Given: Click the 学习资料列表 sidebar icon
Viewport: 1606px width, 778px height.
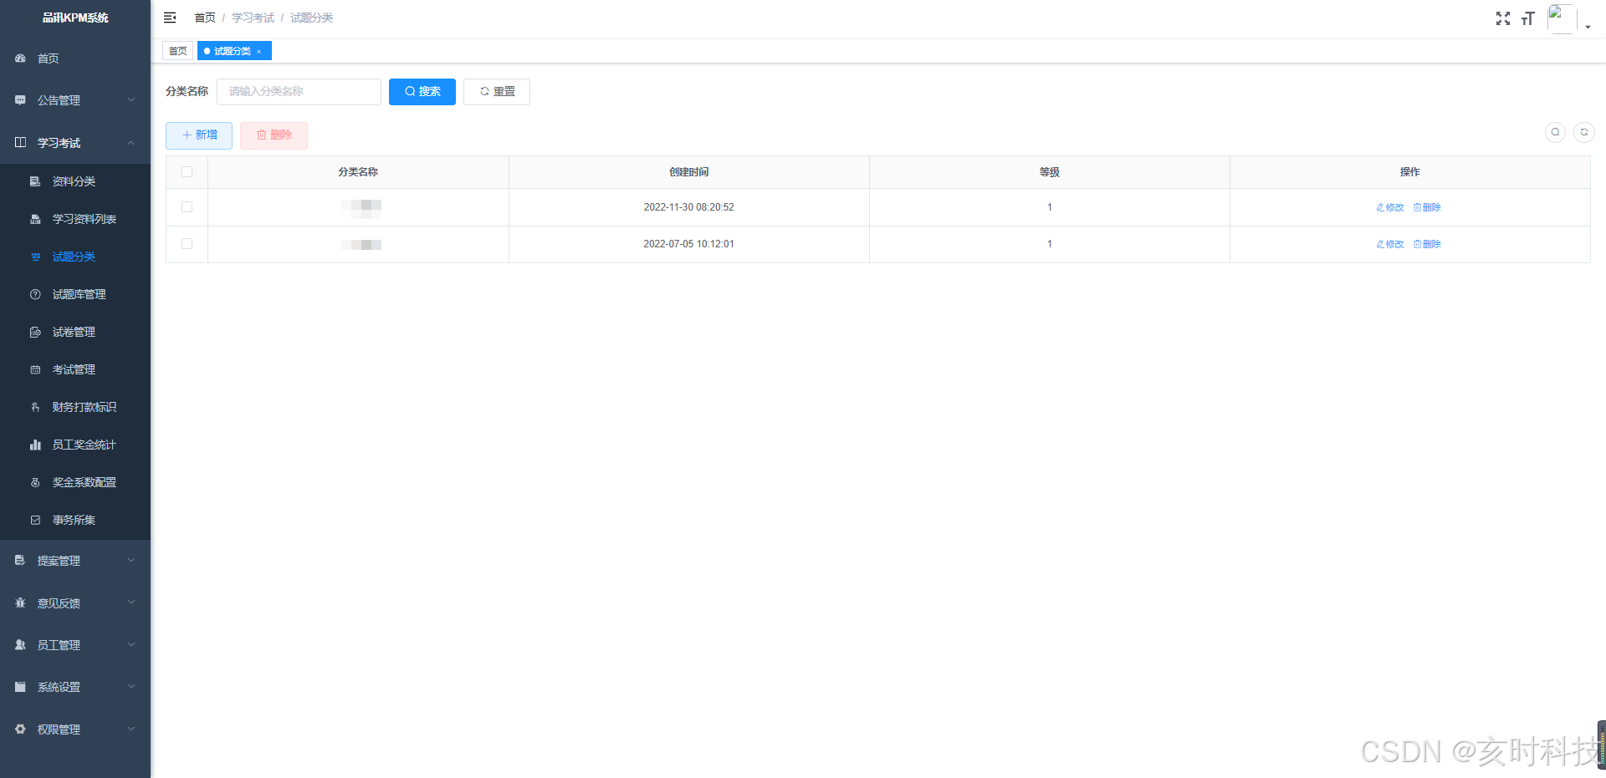Looking at the screenshot, I should 35,219.
